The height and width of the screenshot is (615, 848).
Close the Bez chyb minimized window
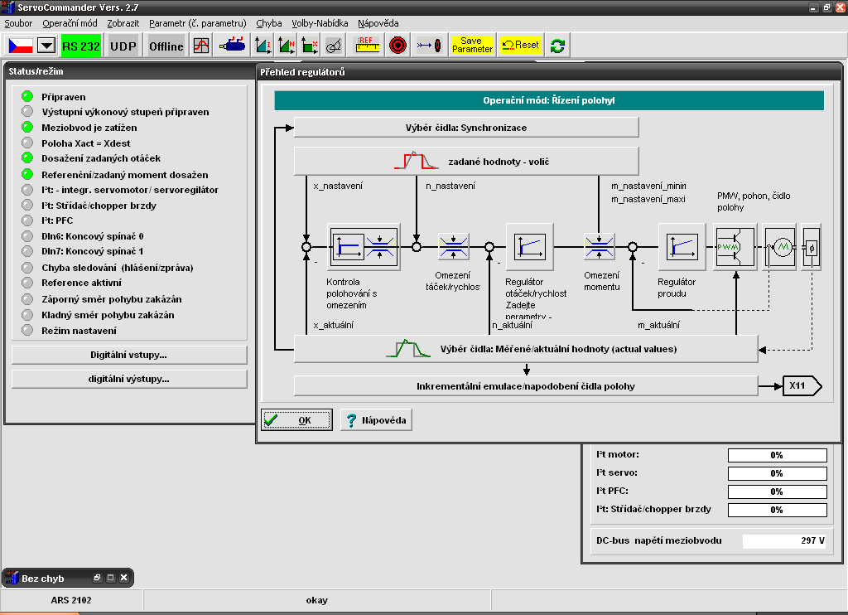point(124,578)
